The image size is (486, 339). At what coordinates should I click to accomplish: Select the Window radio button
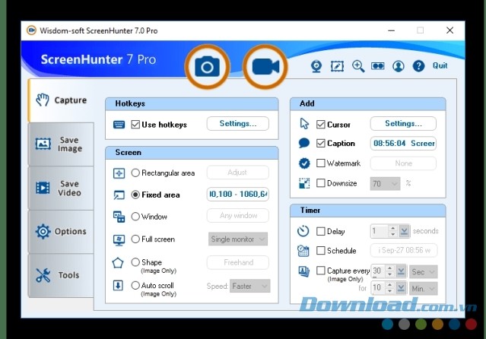(x=135, y=217)
